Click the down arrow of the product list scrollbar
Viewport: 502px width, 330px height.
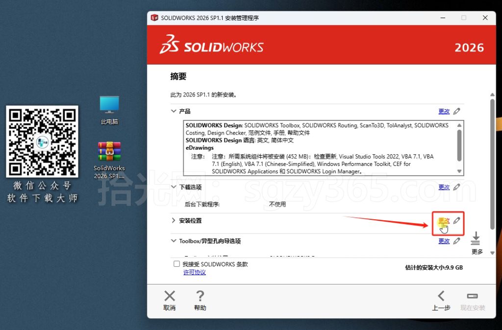click(459, 171)
